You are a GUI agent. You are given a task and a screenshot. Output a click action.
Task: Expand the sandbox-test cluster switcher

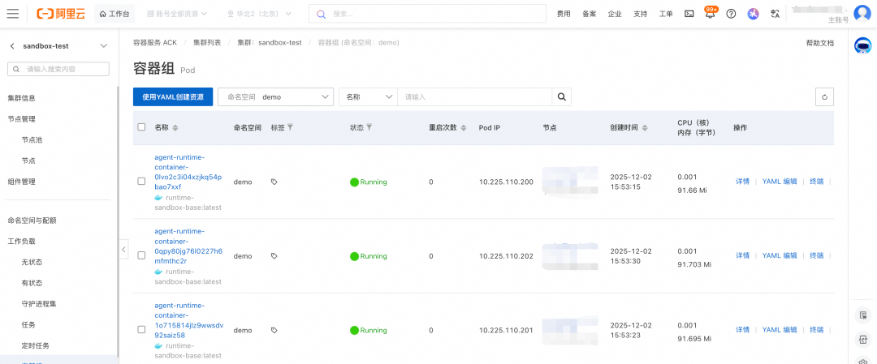tap(103, 45)
